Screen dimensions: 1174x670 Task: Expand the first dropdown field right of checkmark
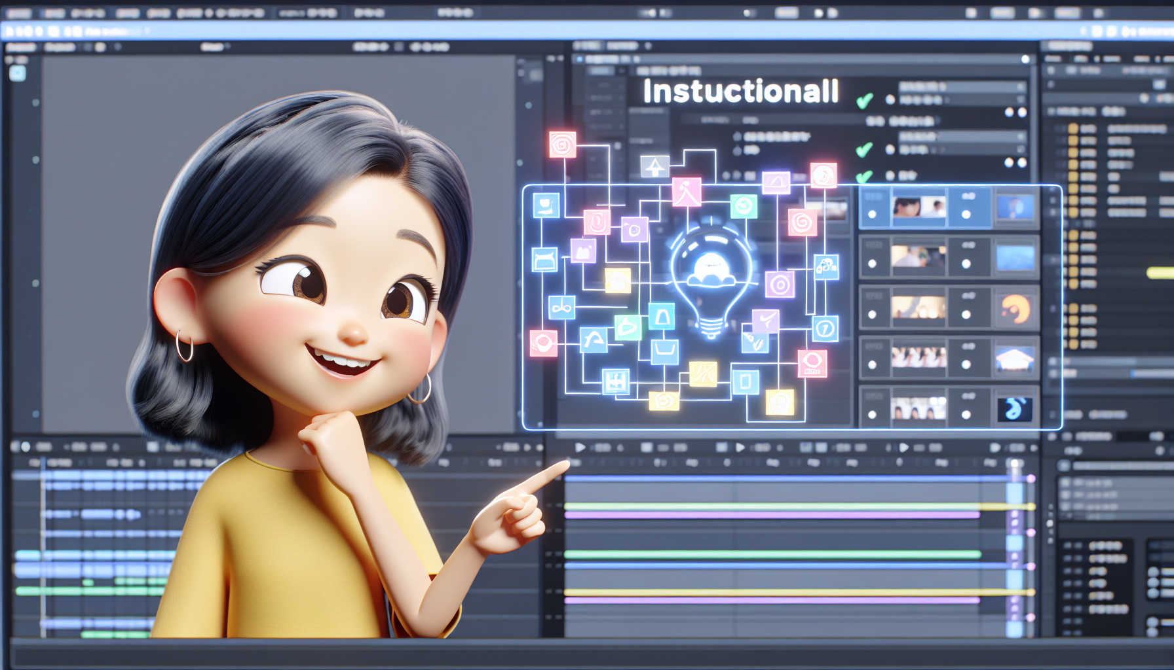[x=961, y=87]
